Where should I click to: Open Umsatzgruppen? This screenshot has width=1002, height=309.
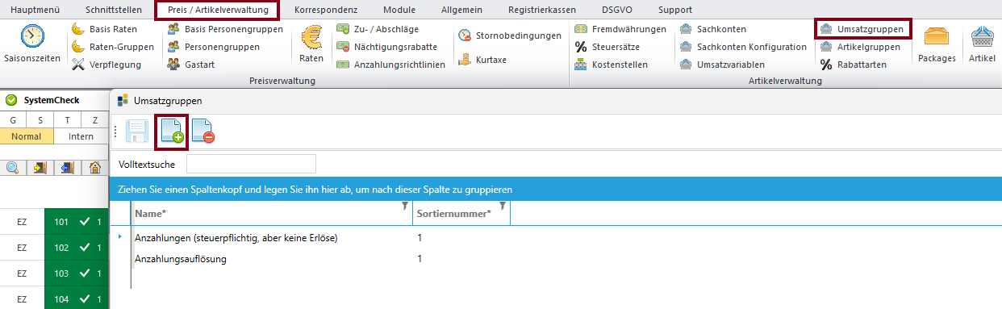[862, 29]
